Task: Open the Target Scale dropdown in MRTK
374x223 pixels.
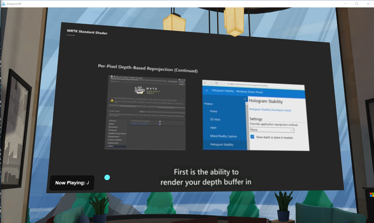Action: [161, 112]
